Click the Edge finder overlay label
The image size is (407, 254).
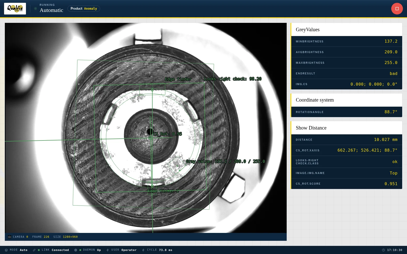click(178, 79)
